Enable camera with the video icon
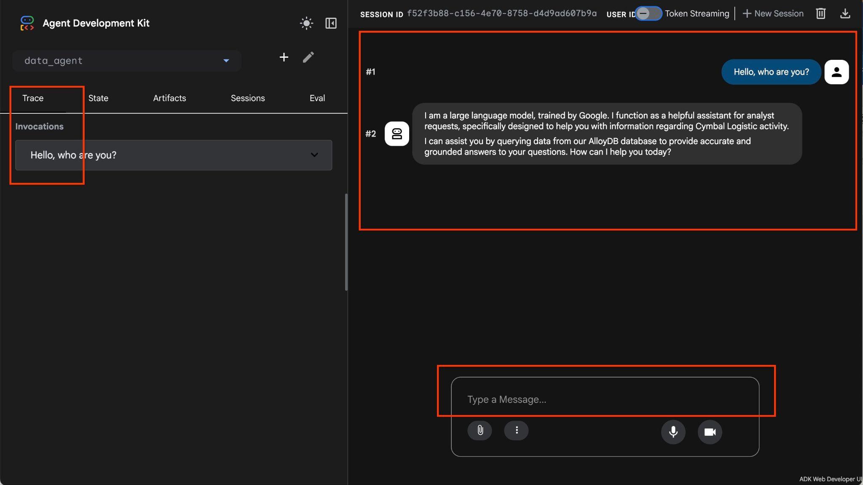The width and height of the screenshot is (863, 485). pyautogui.click(x=710, y=431)
